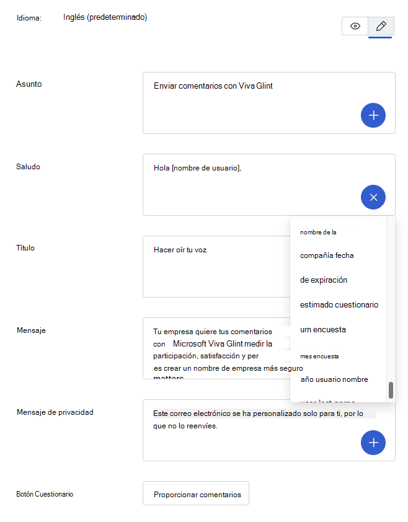
Task: Click the plus icon beside Asunto field
Action: [x=373, y=115]
